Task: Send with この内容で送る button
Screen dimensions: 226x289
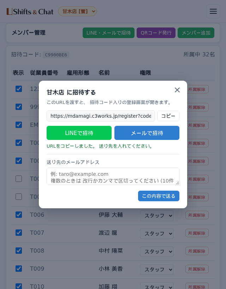Action: click(159, 196)
